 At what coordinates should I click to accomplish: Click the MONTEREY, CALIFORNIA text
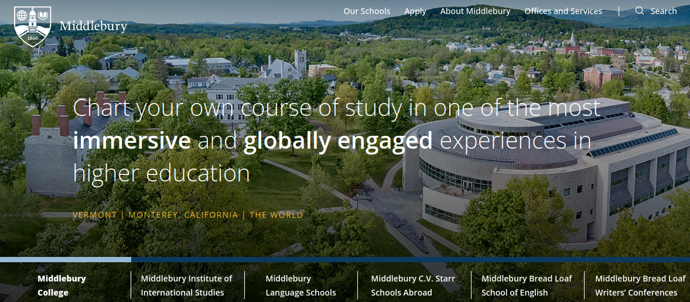pyautogui.click(x=183, y=215)
